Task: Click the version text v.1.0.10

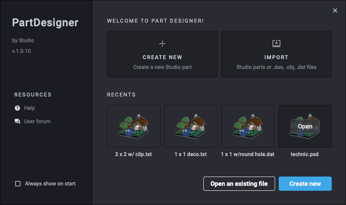Action: [21, 51]
